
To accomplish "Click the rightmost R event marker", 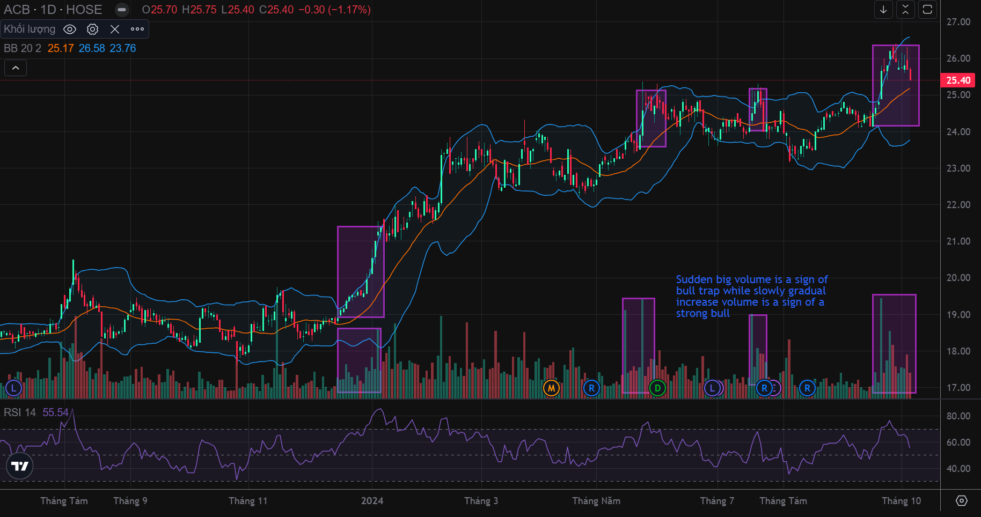I will [807, 388].
